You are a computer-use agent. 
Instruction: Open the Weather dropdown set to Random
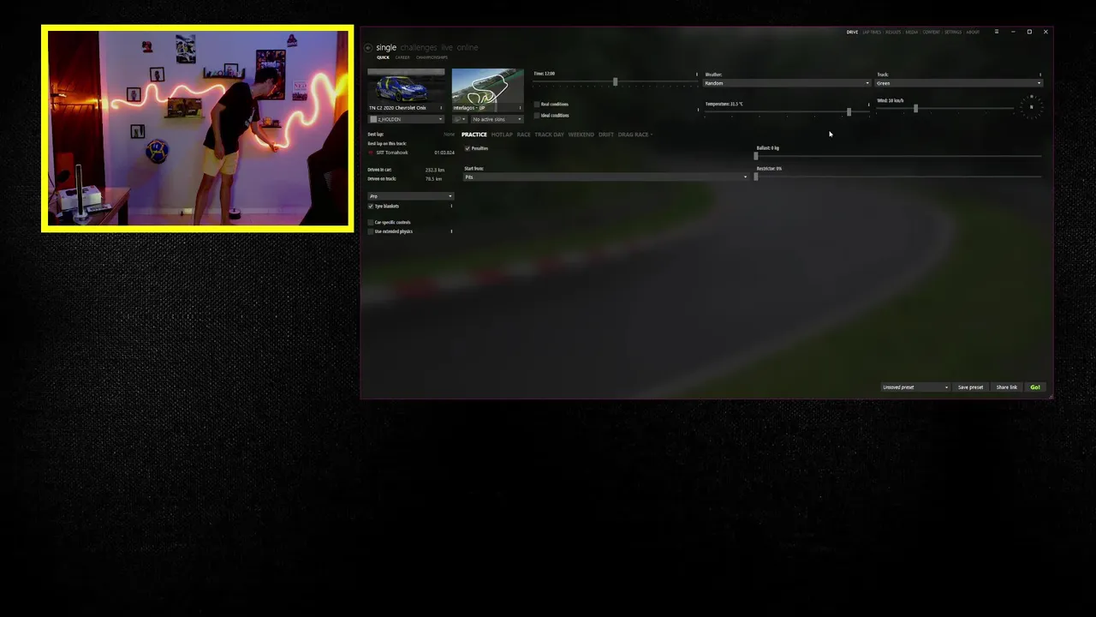pyautogui.click(x=787, y=83)
